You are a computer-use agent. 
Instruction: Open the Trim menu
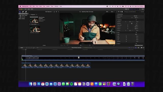click(37, 6)
